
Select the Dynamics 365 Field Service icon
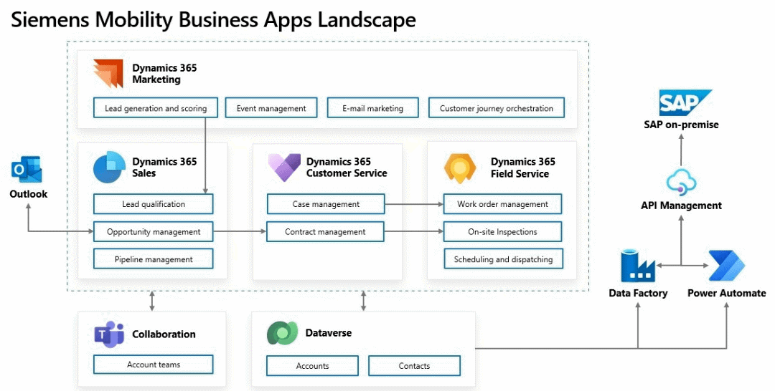pos(459,168)
